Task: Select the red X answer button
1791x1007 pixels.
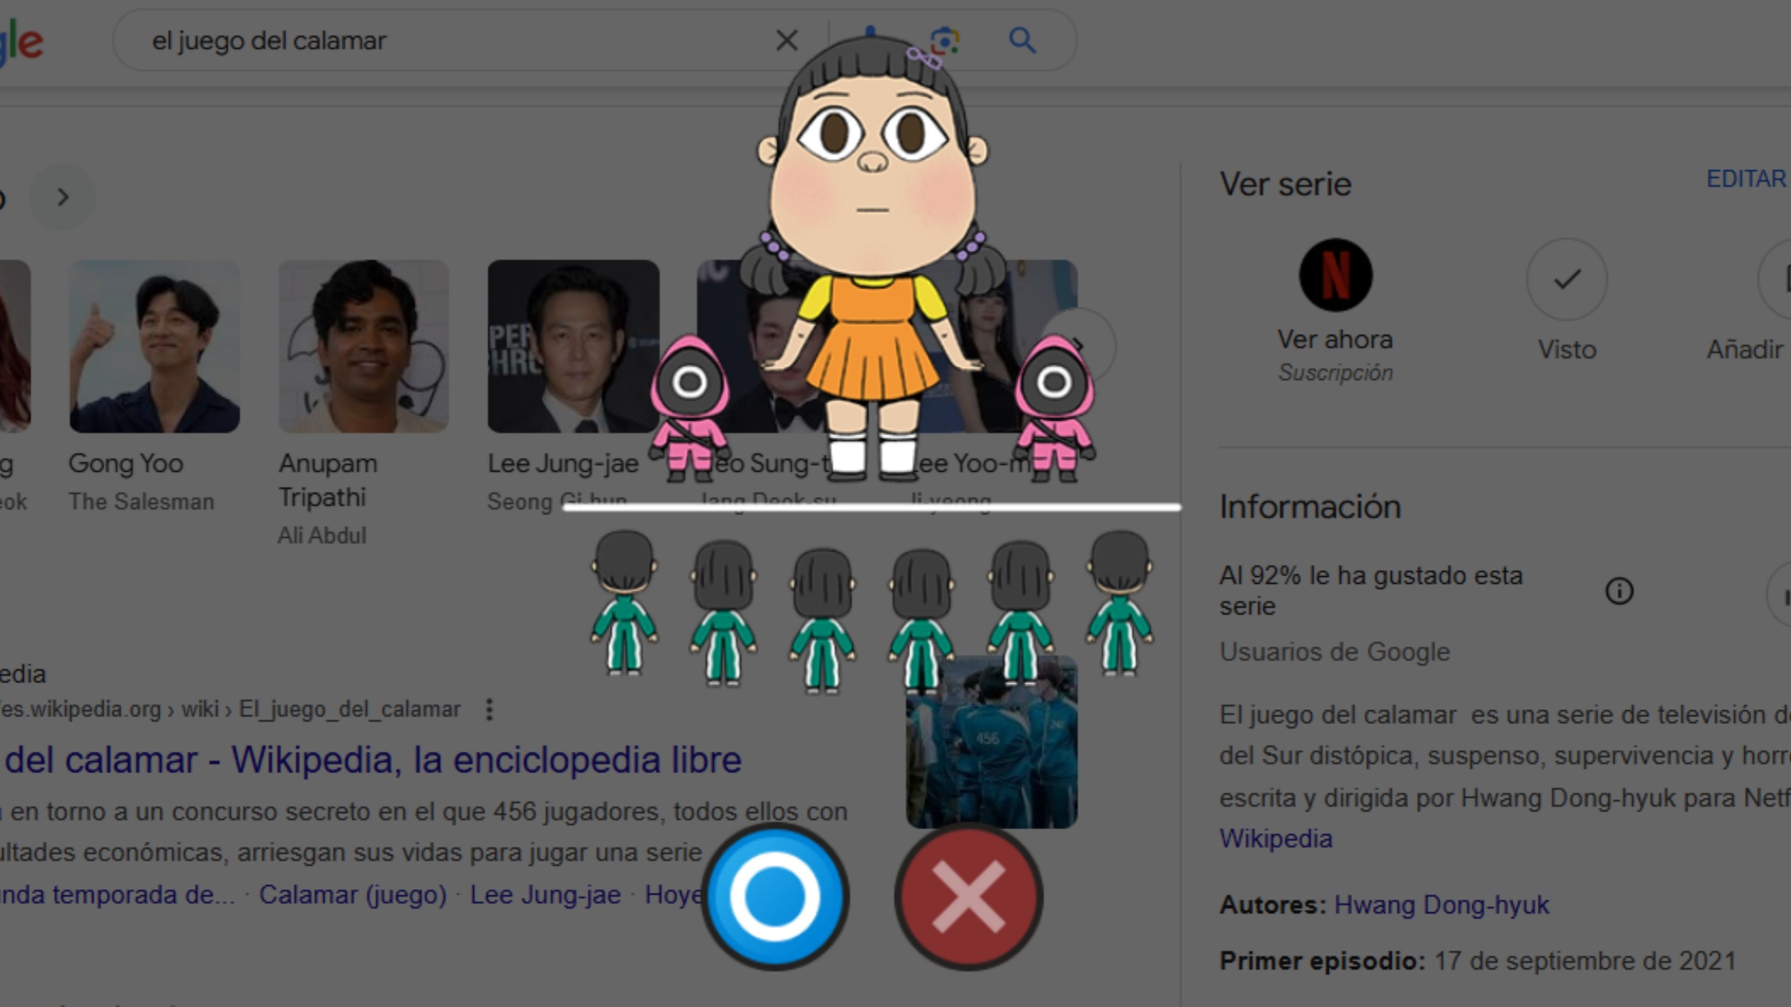Action: point(969,897)
